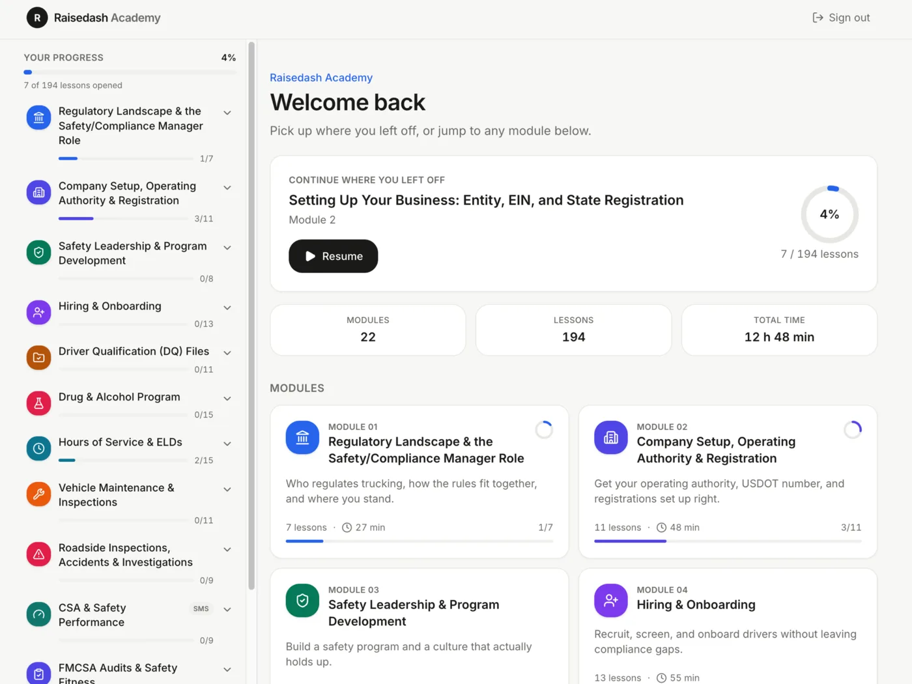Click the Roadside Inspections warning triangle icon

(38, 554)
